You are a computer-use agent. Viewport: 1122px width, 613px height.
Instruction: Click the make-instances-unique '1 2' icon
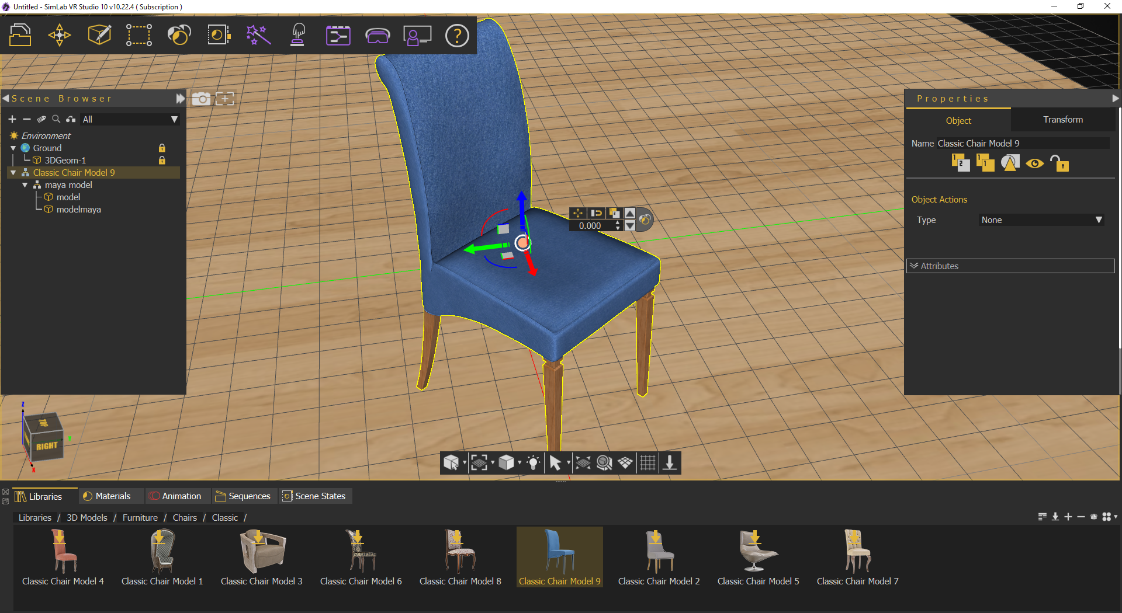coord(960,163)
